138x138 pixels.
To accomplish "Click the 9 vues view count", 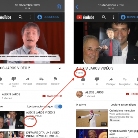I will [x=79, y=73].
